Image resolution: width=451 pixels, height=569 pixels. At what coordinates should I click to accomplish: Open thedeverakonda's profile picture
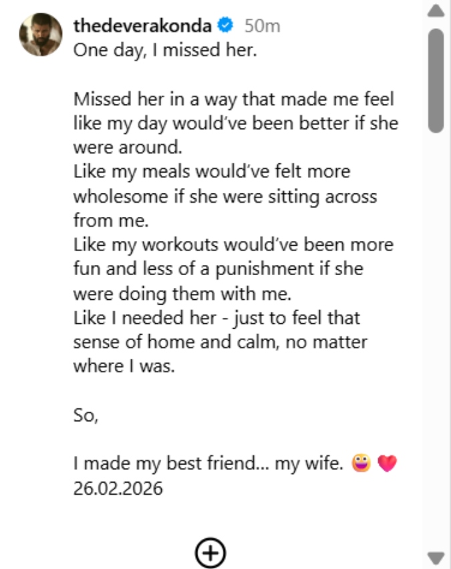tap(41, 34)
